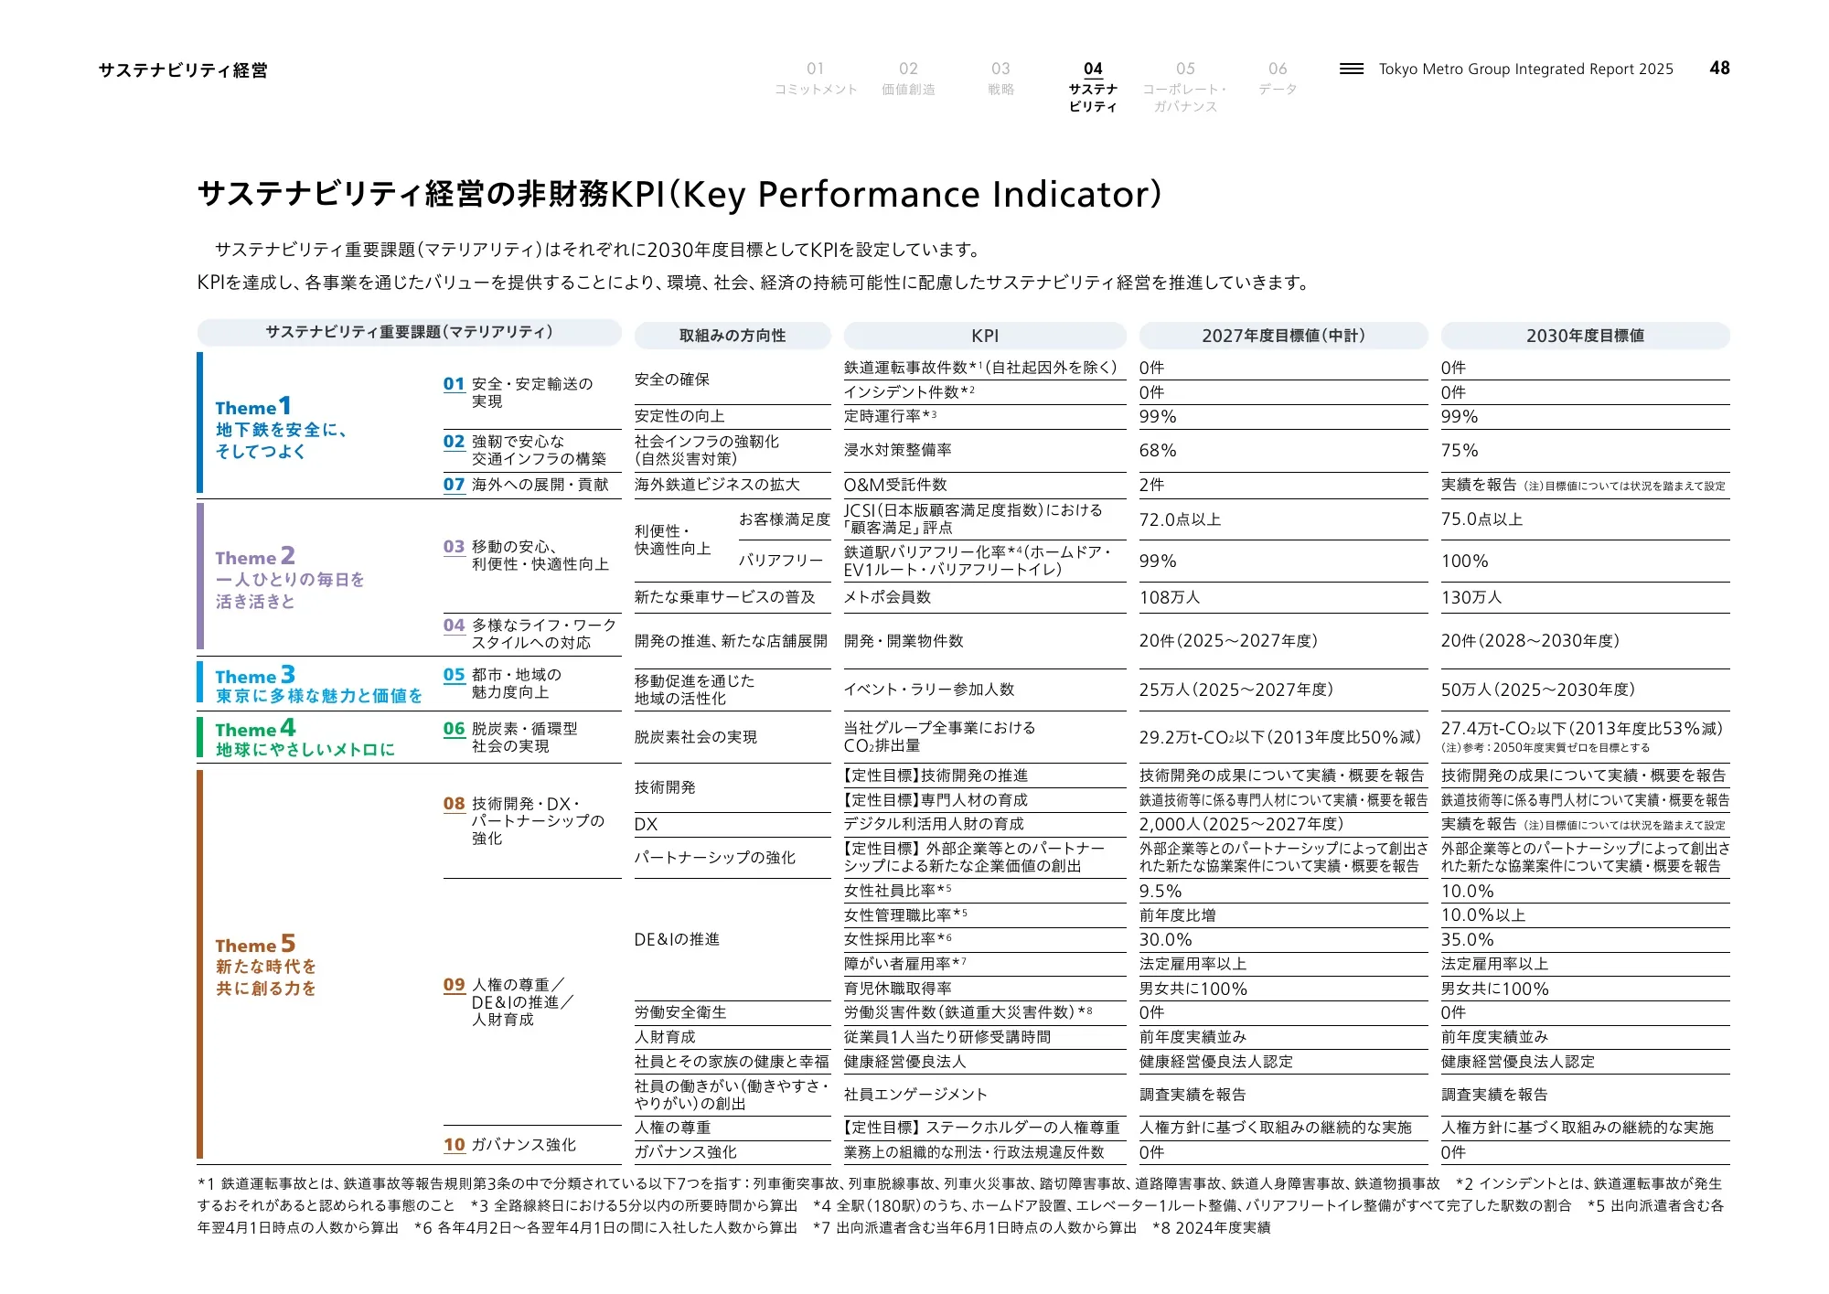This screenshot has height=1294, width=1829.
Task: Click the 130万人 target value
Action: pos(1471,597)
